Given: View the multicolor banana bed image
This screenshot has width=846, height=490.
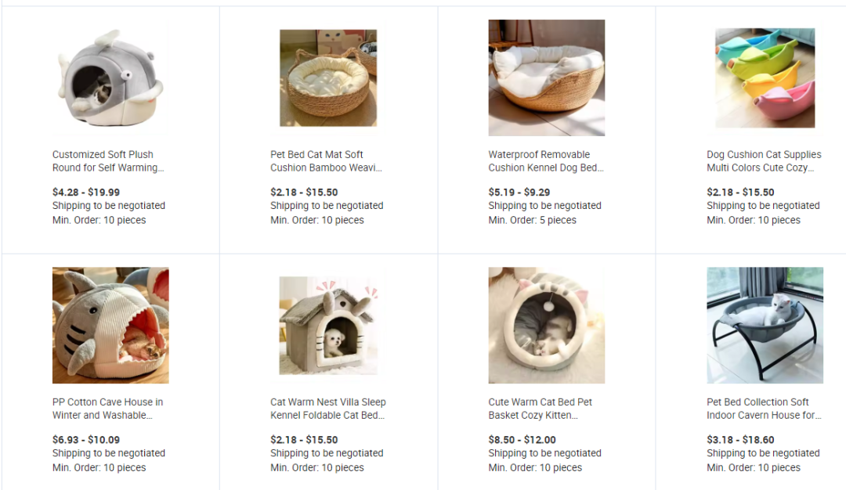Looking at the screenshot, I should click(x=765, y=77).
